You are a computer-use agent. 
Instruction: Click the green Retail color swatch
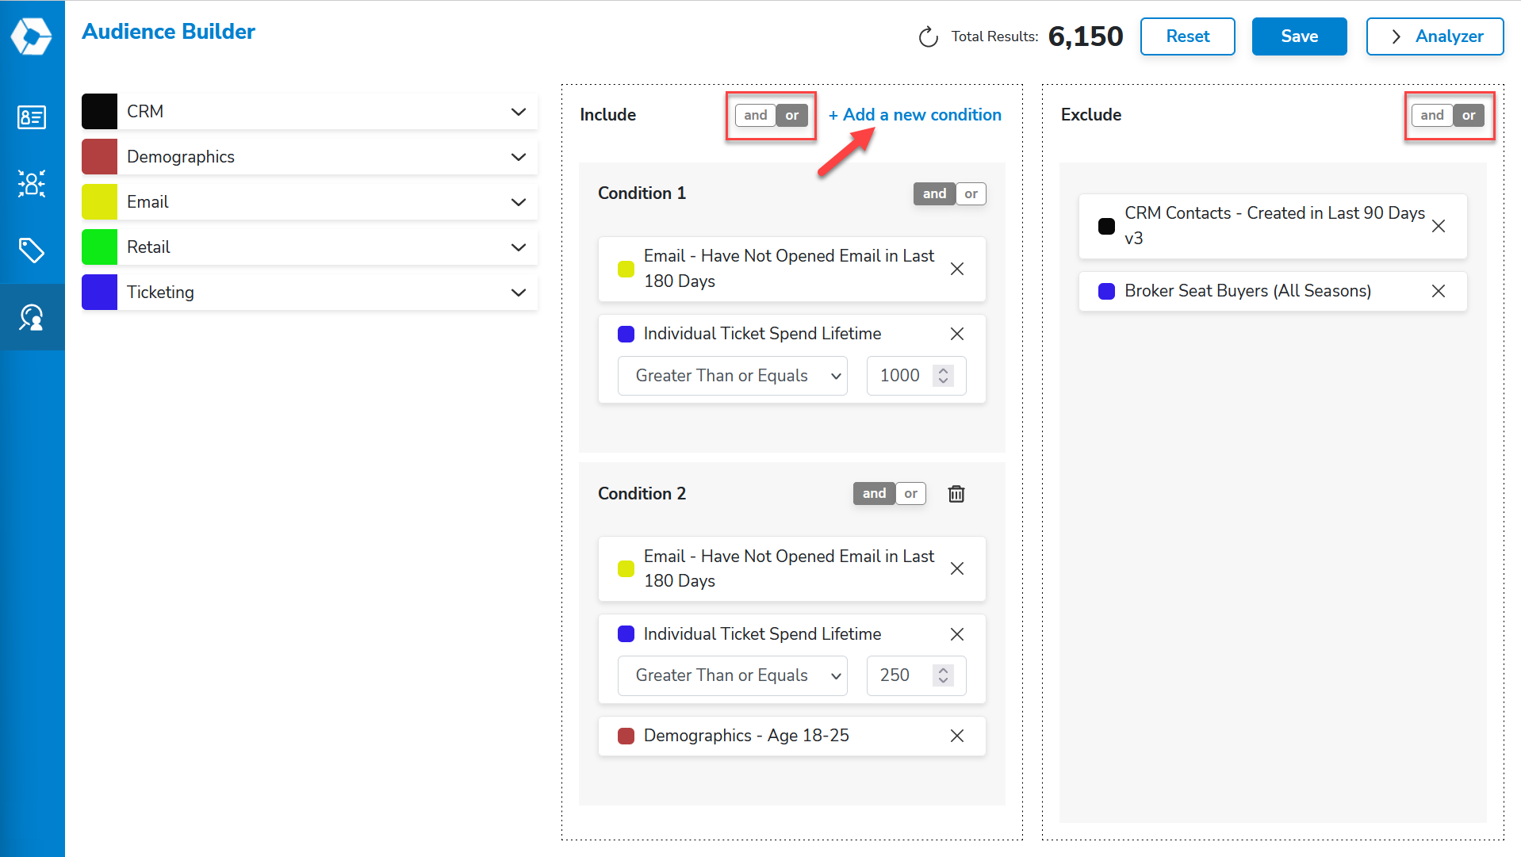coord(99,247)
